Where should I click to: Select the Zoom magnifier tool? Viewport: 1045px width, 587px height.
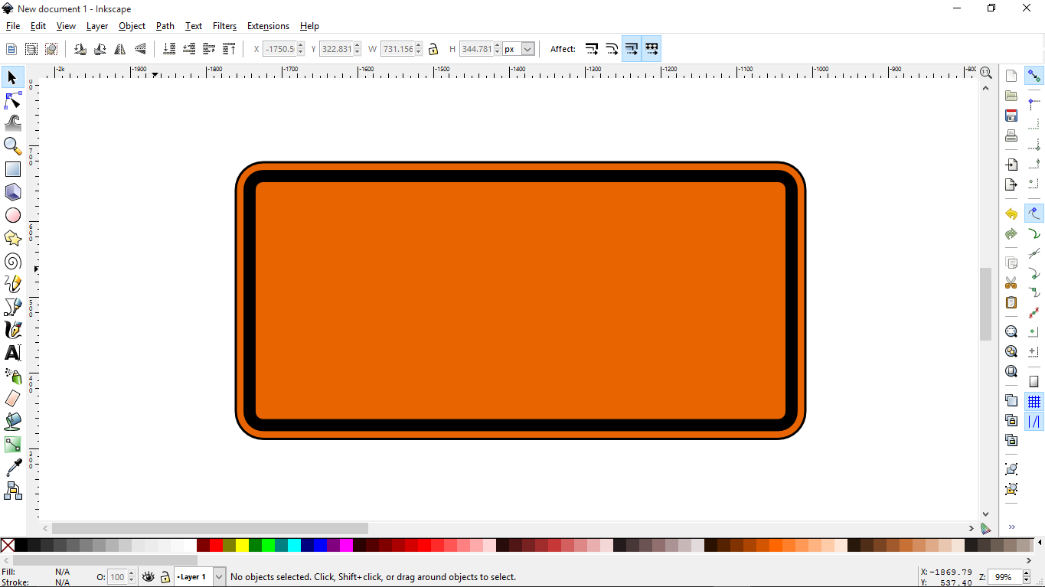tap(12, 145)
